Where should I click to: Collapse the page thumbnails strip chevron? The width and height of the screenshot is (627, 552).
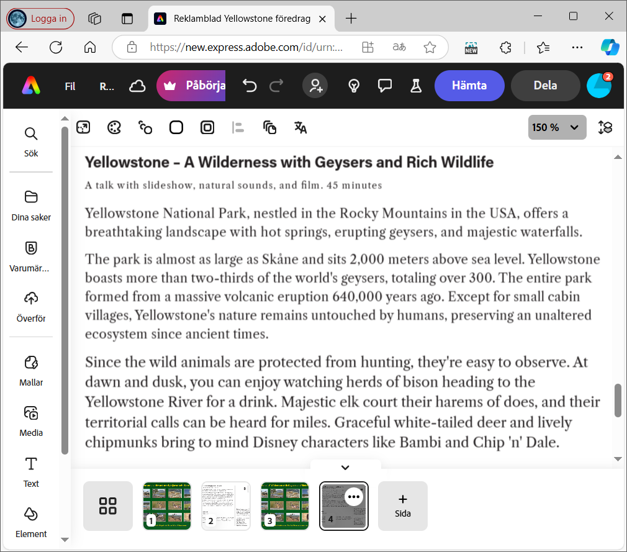[346, 468]
